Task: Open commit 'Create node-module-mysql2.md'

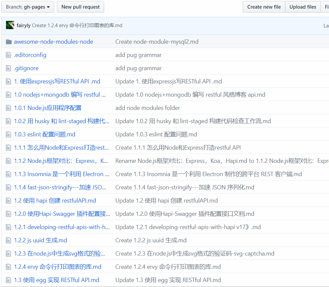Action: [157, 42]
